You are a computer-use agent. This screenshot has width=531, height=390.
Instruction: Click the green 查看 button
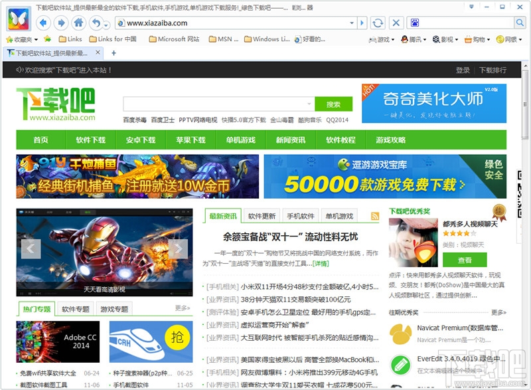[x=465, y=260]
